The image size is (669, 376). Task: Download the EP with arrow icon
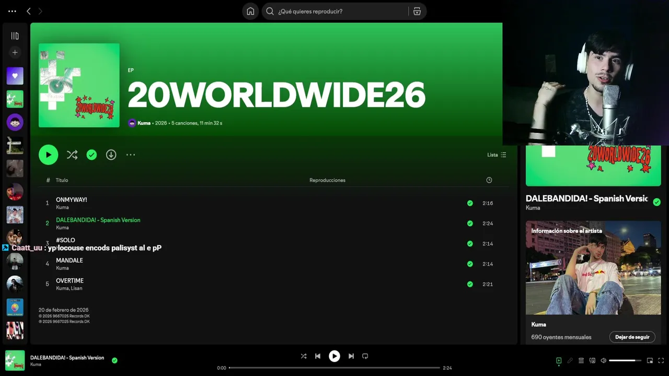111,155
